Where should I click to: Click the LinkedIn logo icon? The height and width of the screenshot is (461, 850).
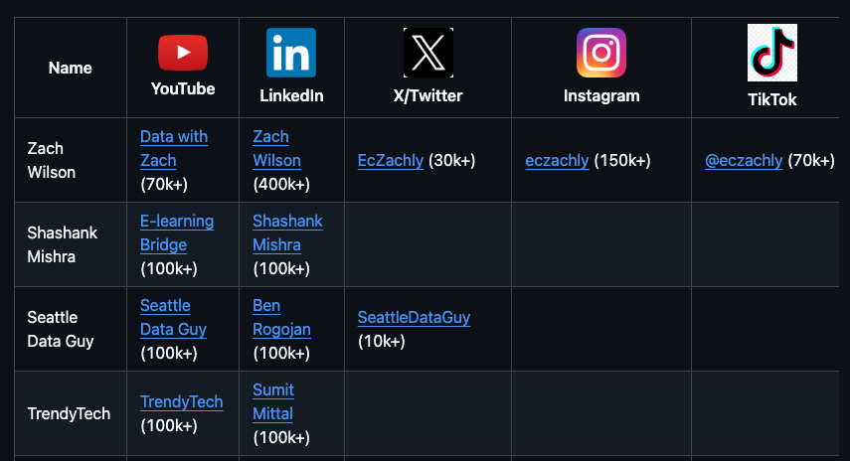(x=291, y=53)
